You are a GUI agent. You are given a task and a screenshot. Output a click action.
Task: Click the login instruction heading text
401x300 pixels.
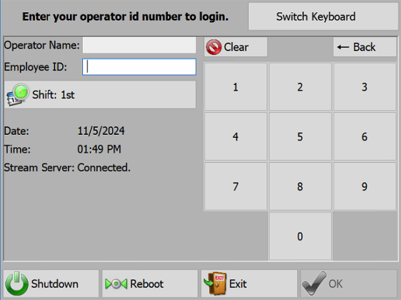(x=125, y=17)
